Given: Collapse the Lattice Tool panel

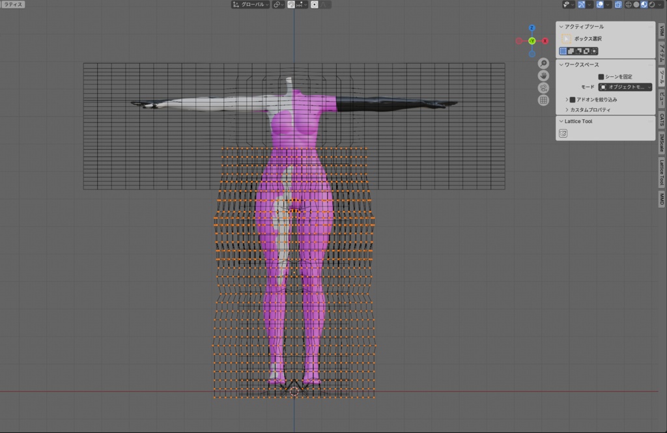Looking at the screenshot, I should tap(561, 121).
